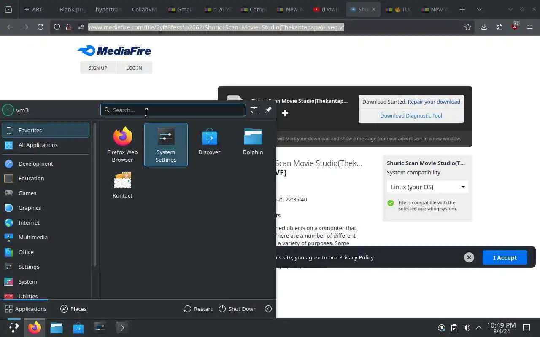
Task: Open the Settings category in launcher
Action: (46, 267)
